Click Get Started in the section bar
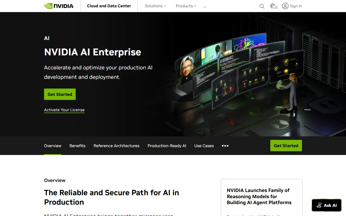The height and width of the screenshot is (216, 346). coord(286,146)
